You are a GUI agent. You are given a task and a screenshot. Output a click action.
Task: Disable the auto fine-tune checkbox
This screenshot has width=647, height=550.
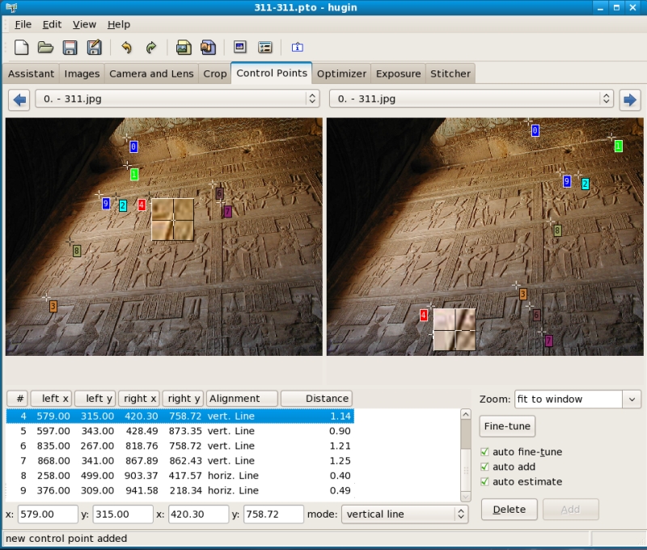pos(485,452)
